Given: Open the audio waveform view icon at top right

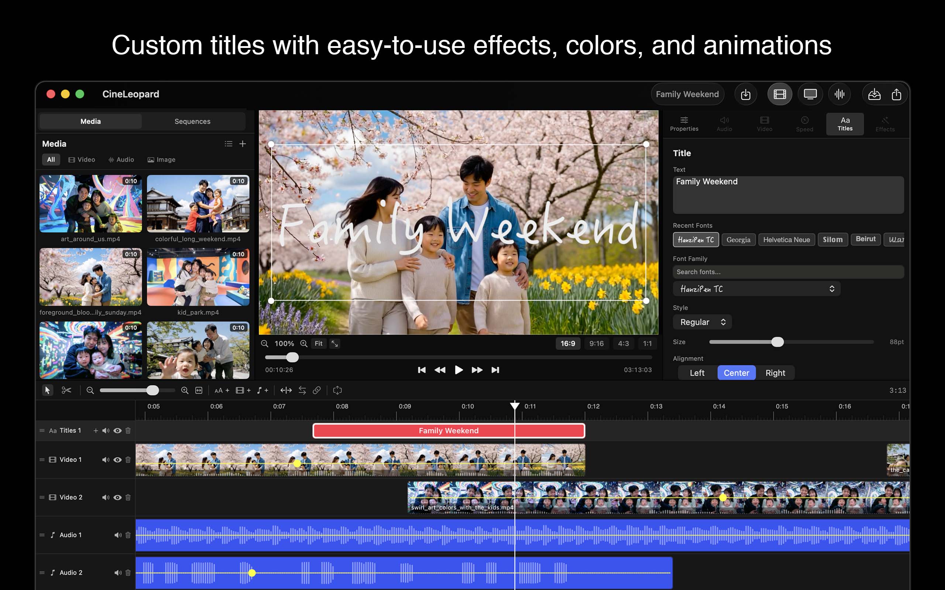Looking at the screenshot, I should (839, 94).
